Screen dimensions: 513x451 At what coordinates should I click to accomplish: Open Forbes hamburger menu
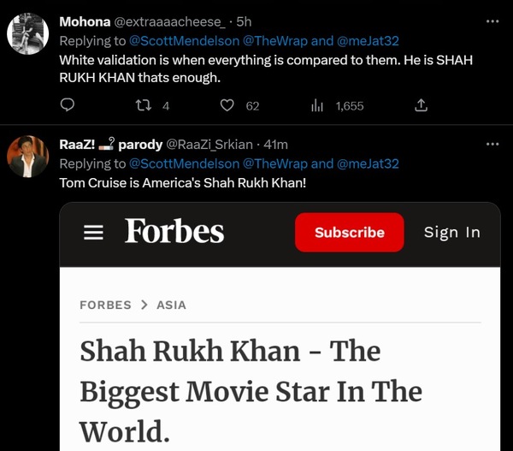pyautogui.click(x=93, y=233)
